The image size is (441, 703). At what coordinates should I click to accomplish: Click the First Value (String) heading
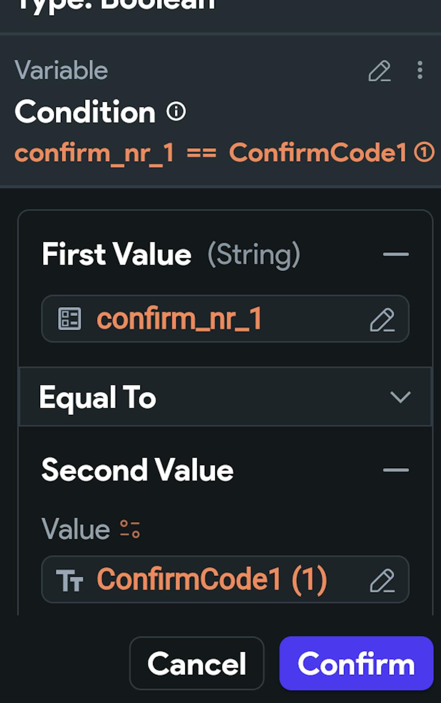(x=171, y=254)
